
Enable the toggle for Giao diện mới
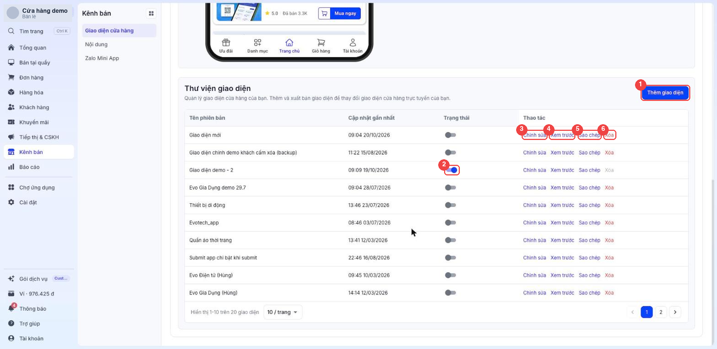[450, 135]
